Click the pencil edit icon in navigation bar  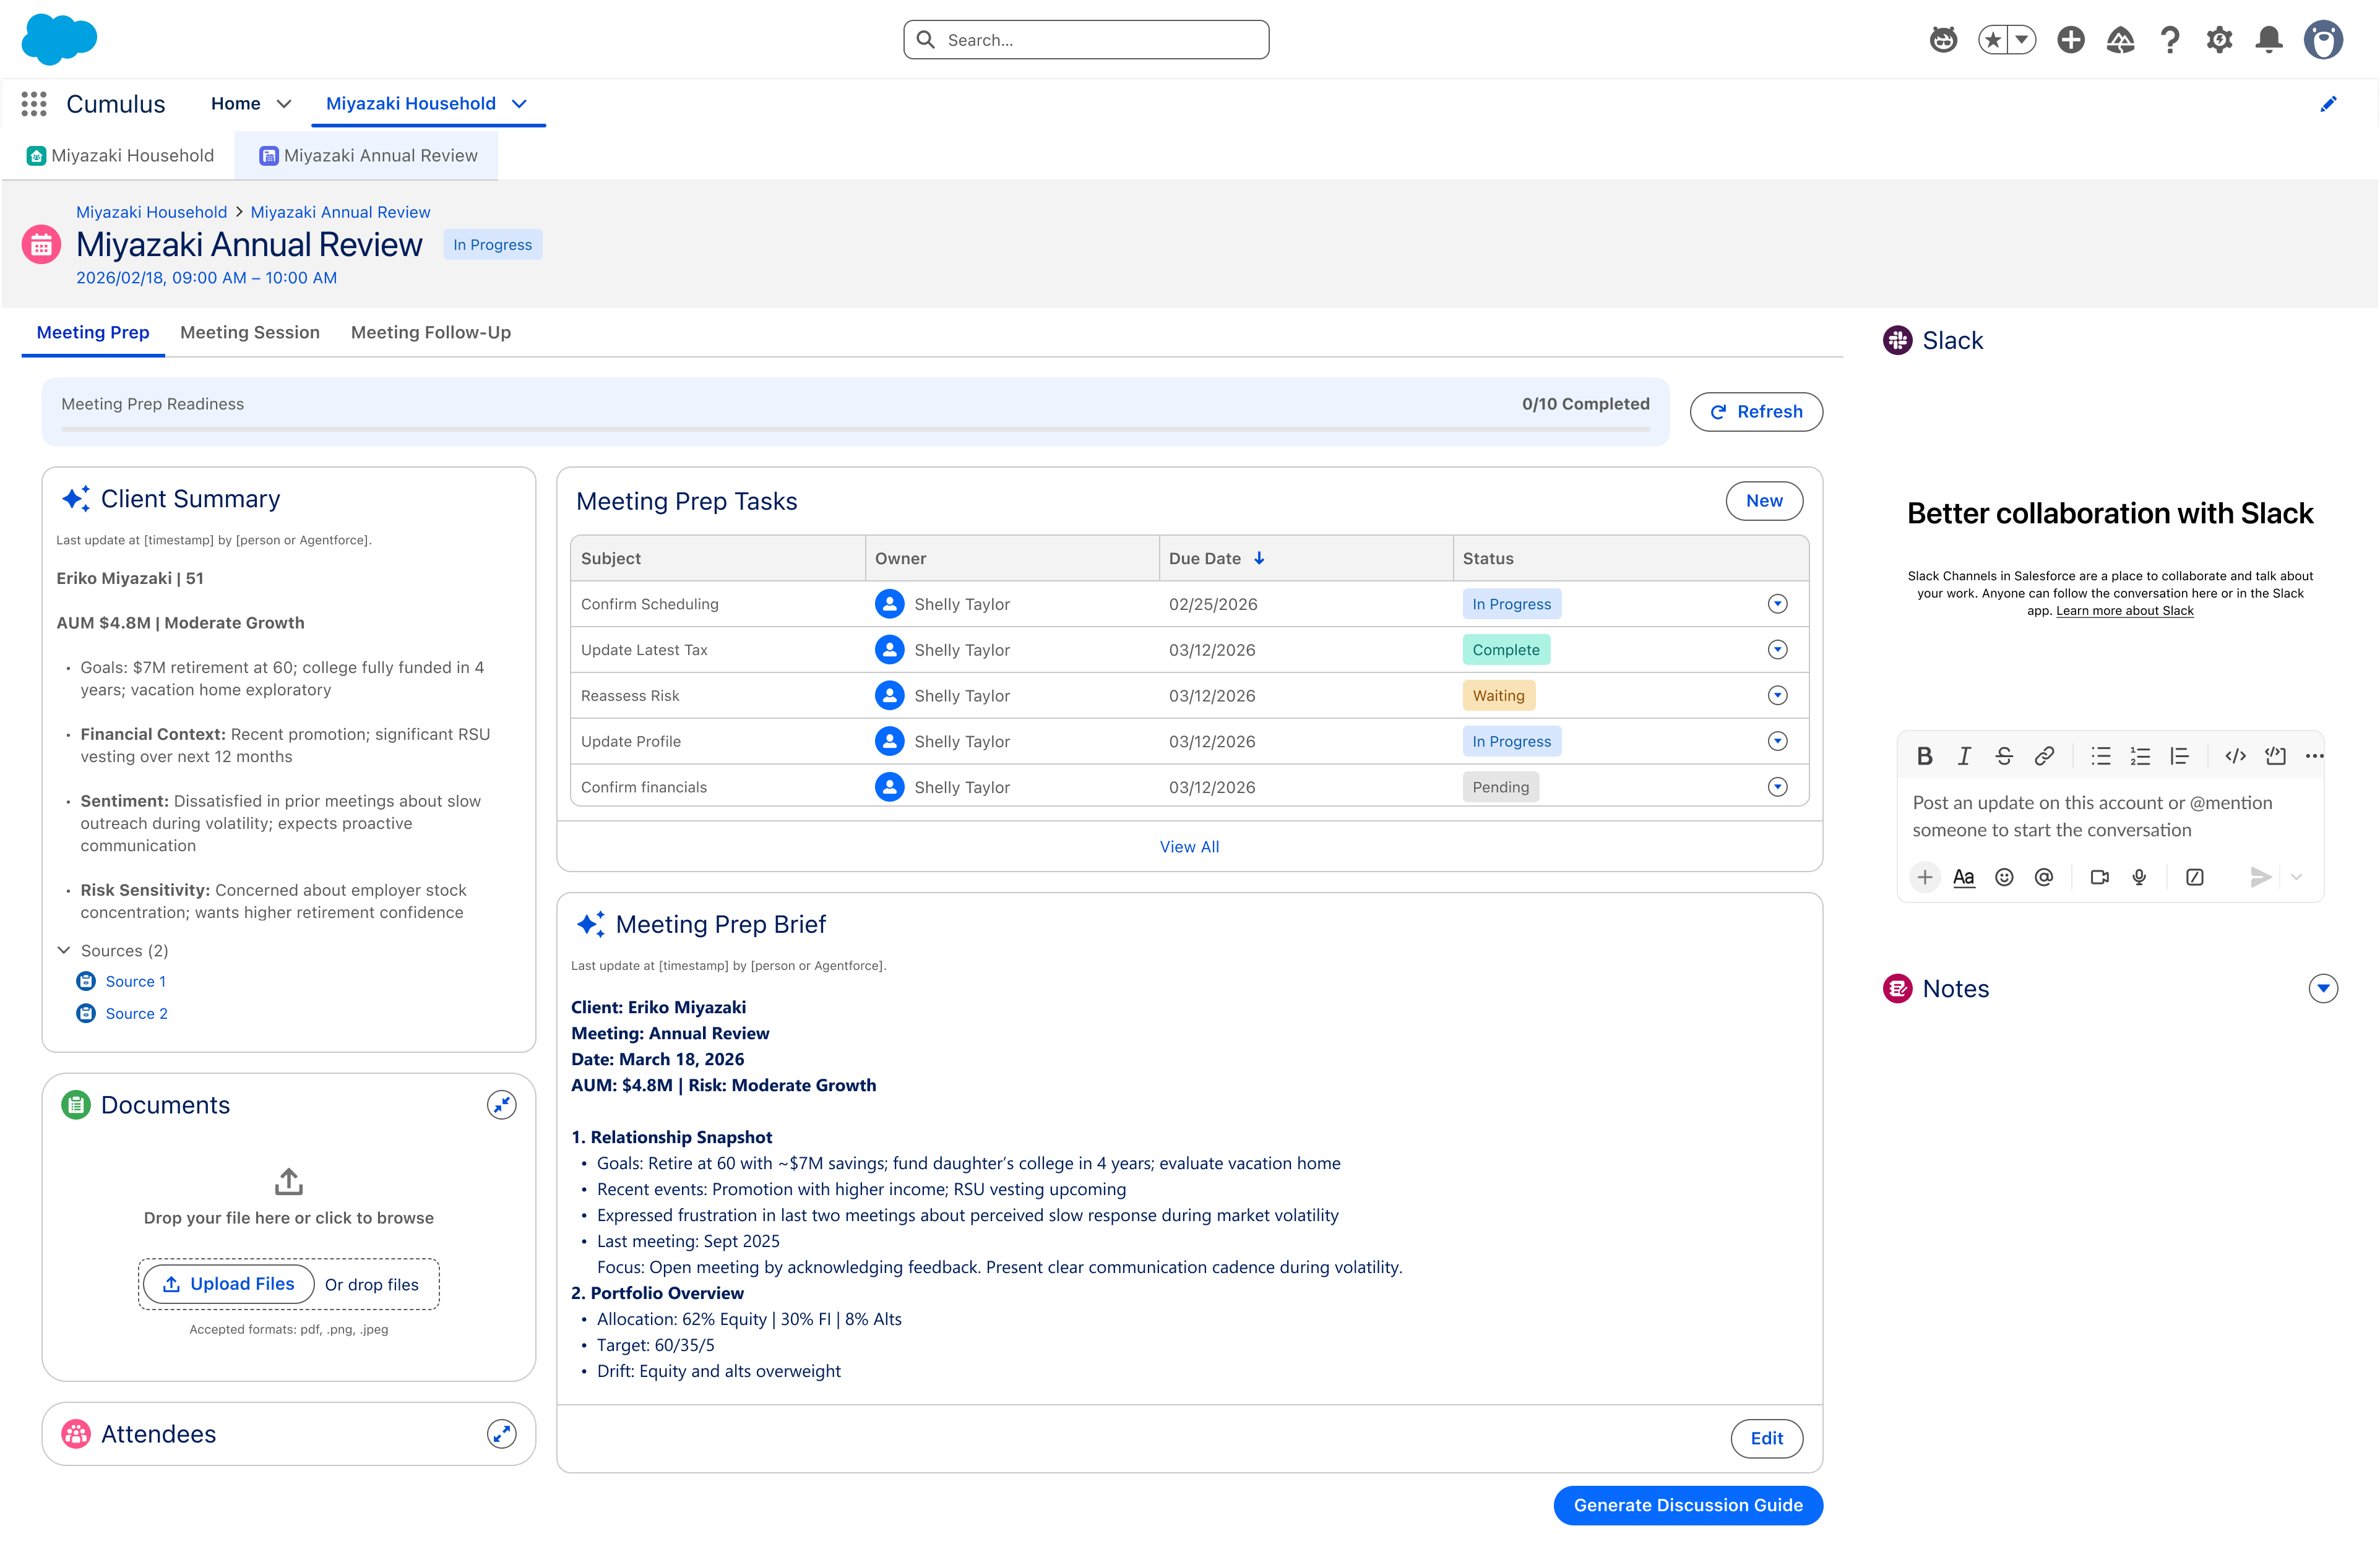pyautogui.click(x=2328, y=104)
